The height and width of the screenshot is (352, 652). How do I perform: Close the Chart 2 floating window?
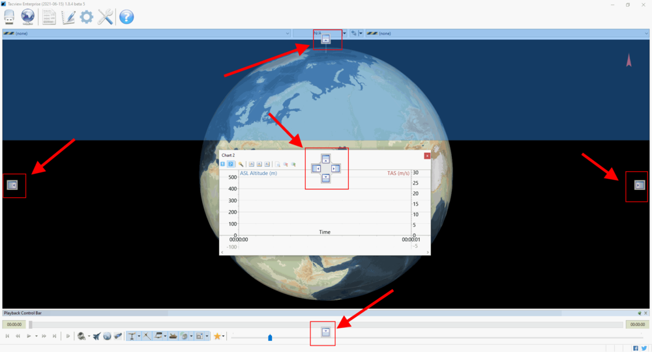click(427, 156)
